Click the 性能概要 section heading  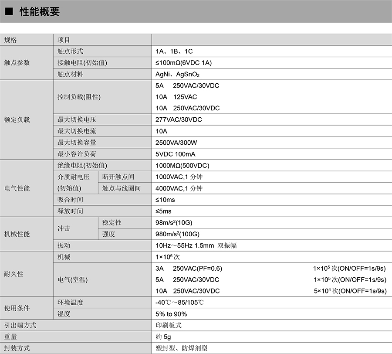pyautogui.click(x=40, y=12)
